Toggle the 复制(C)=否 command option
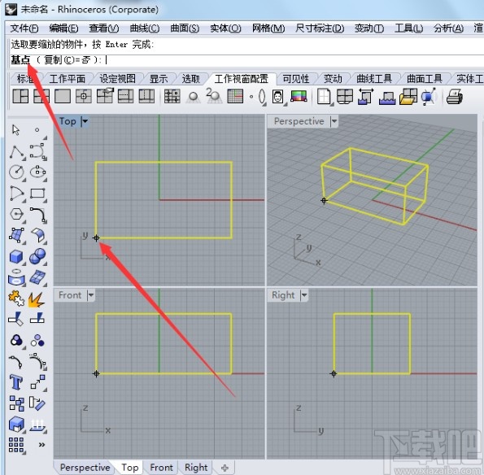The image size is (484, 475). click(x=67, y=60)
